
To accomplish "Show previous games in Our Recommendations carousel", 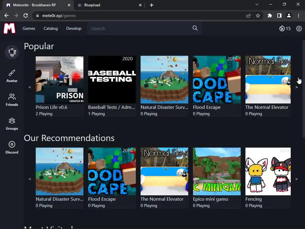I will click(30, 179).
